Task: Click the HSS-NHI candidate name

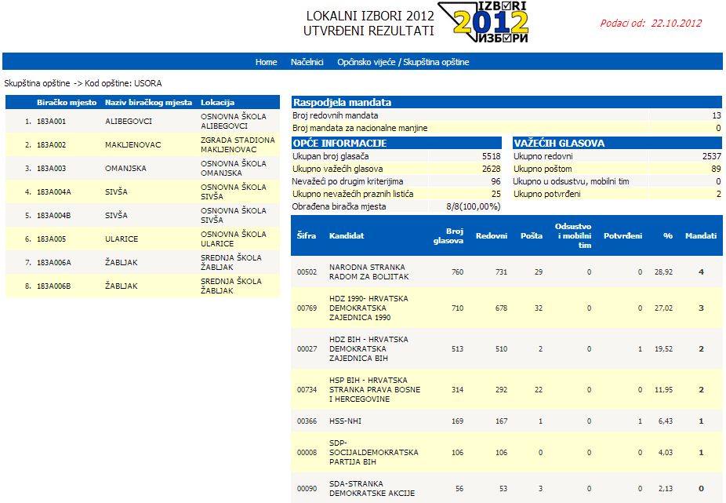Action: point(346,421)
